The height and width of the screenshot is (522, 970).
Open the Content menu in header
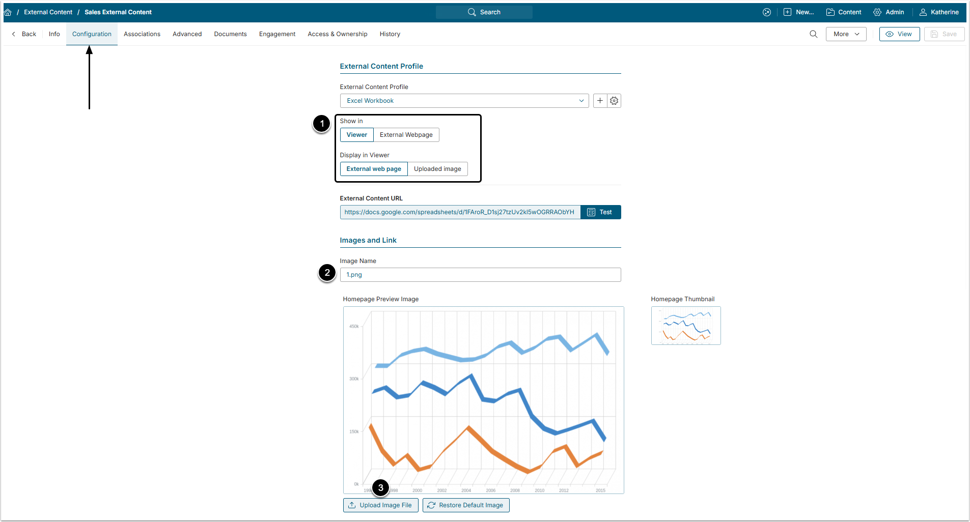tap(844, 12)
